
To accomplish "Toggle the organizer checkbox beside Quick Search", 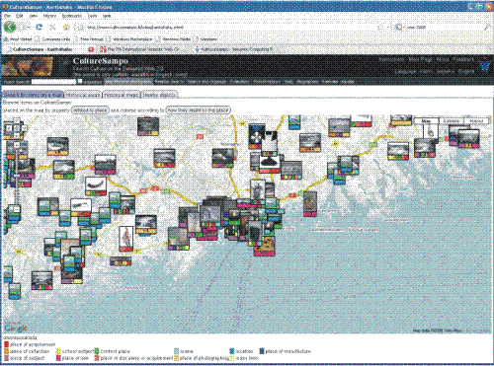I will [x=80, y=81].
